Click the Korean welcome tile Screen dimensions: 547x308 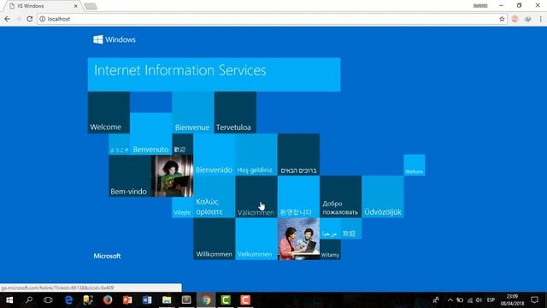tap(298, 197)
